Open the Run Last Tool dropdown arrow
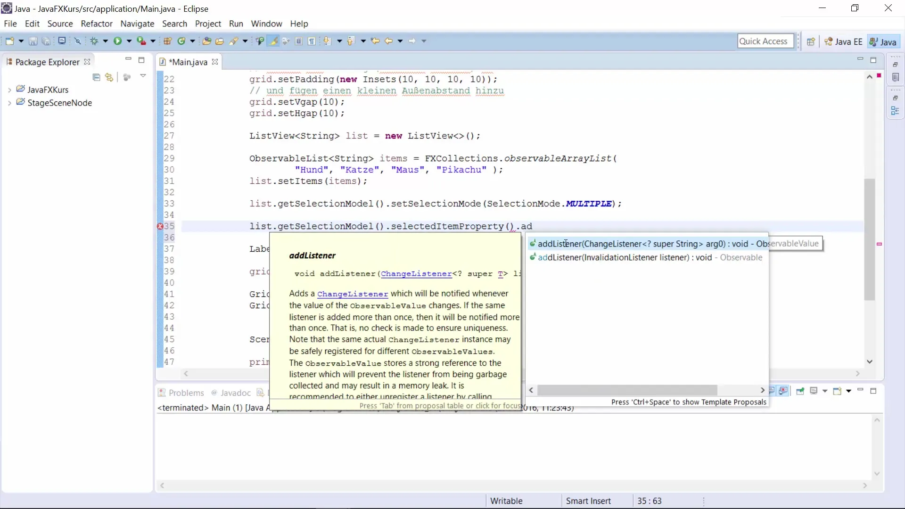Screen dimensions: 905x509 click(x=153, y=41)
